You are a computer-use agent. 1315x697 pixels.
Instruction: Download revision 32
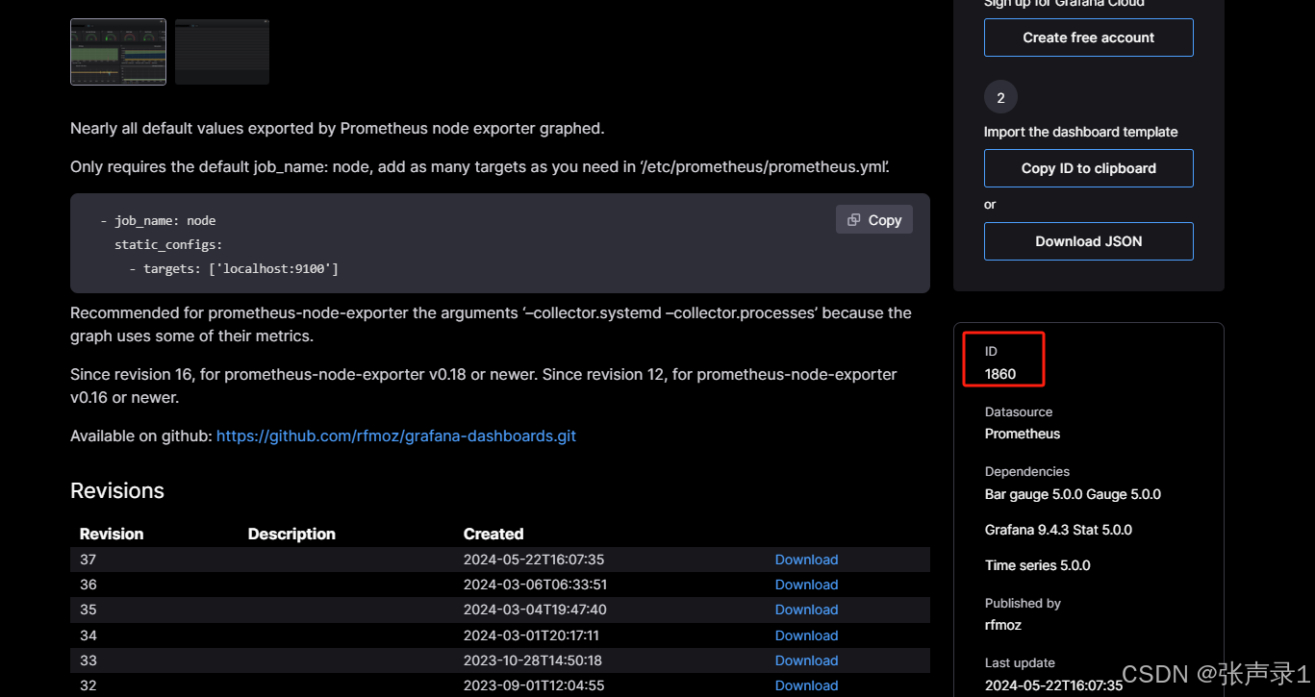pyautogui.click(x=806, y=685)
